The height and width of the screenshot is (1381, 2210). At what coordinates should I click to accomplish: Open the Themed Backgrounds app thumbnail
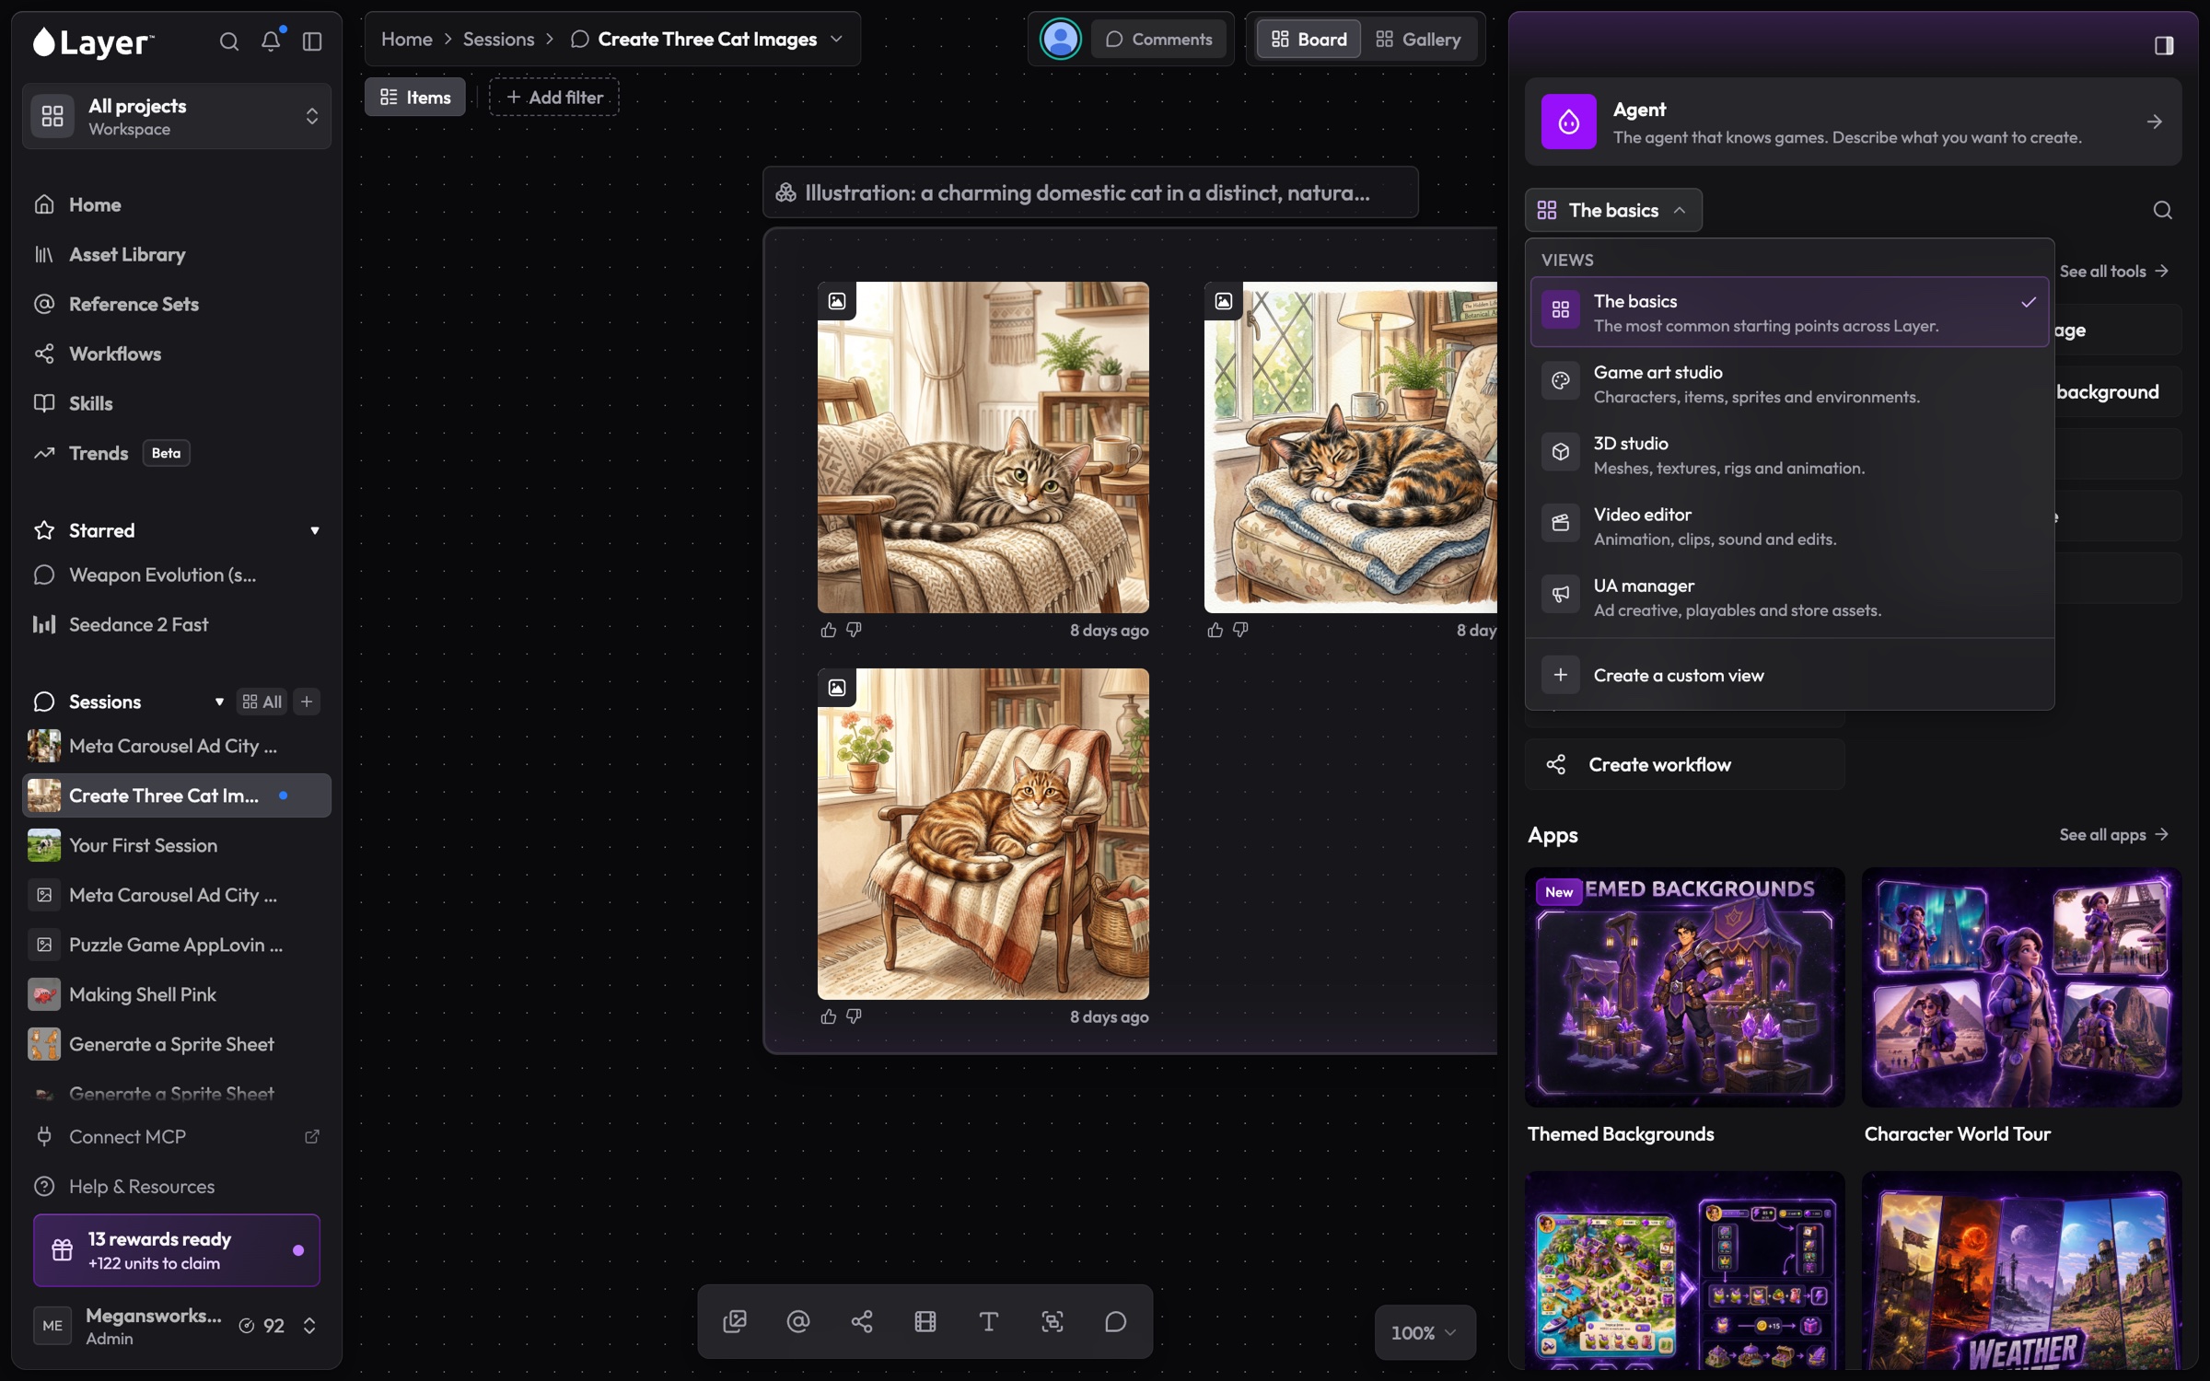tap(1685, 987)
